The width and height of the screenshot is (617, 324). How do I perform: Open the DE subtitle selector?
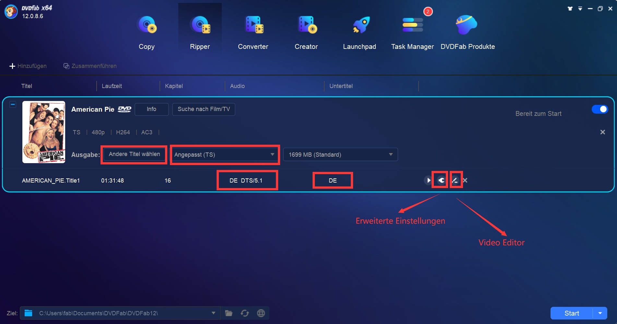(x=333, y=180)
